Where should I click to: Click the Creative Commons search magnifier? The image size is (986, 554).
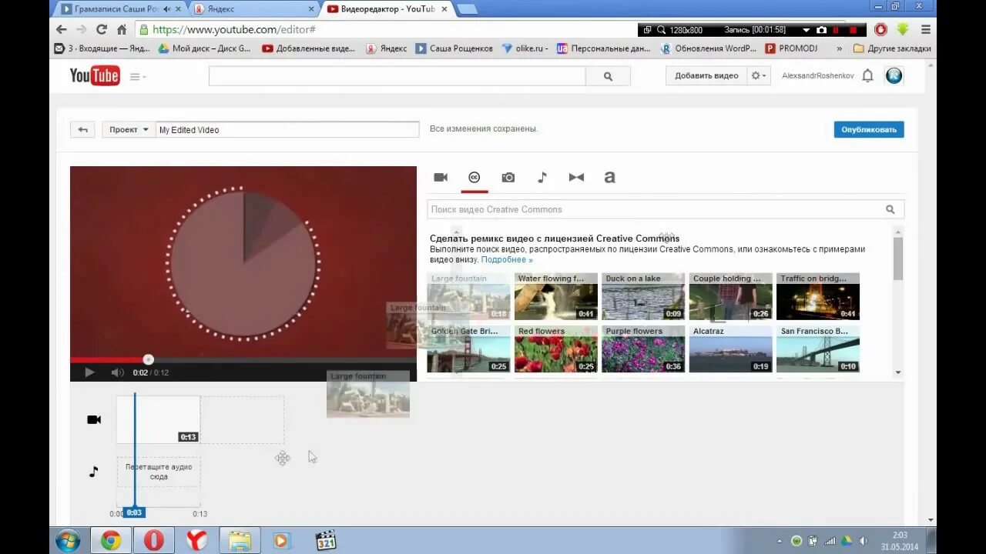pos(890,209)
